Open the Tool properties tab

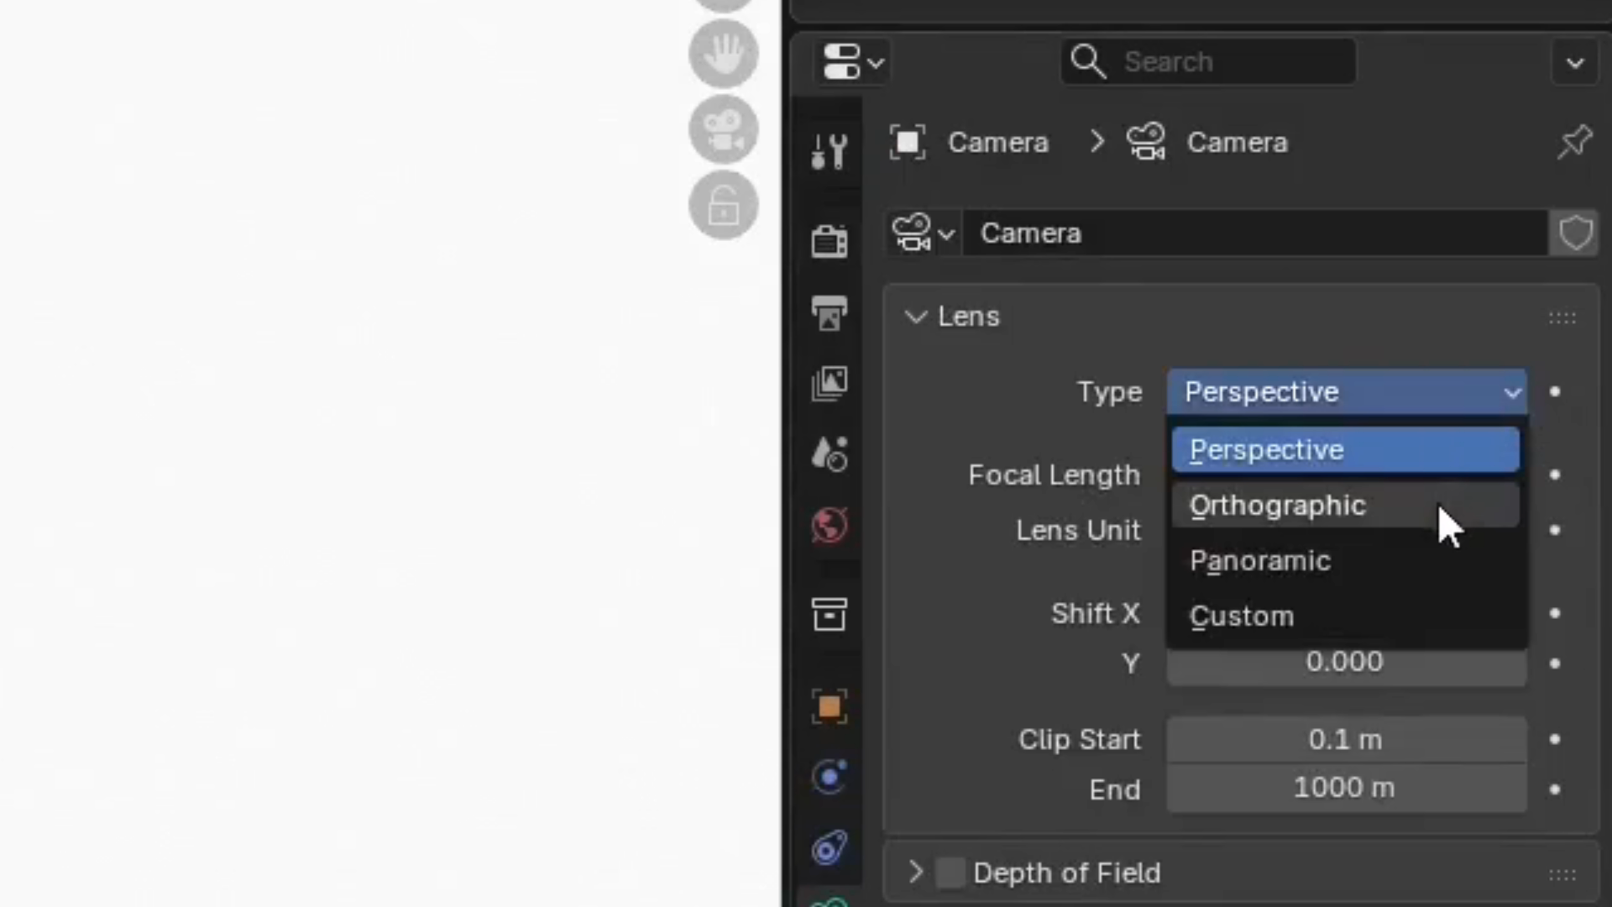[x=829, y=152]
